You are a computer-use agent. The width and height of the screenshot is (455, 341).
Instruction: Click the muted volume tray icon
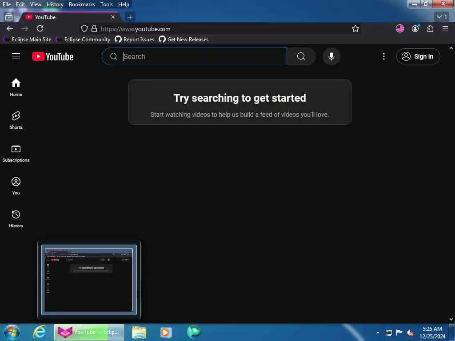(410, 333)
